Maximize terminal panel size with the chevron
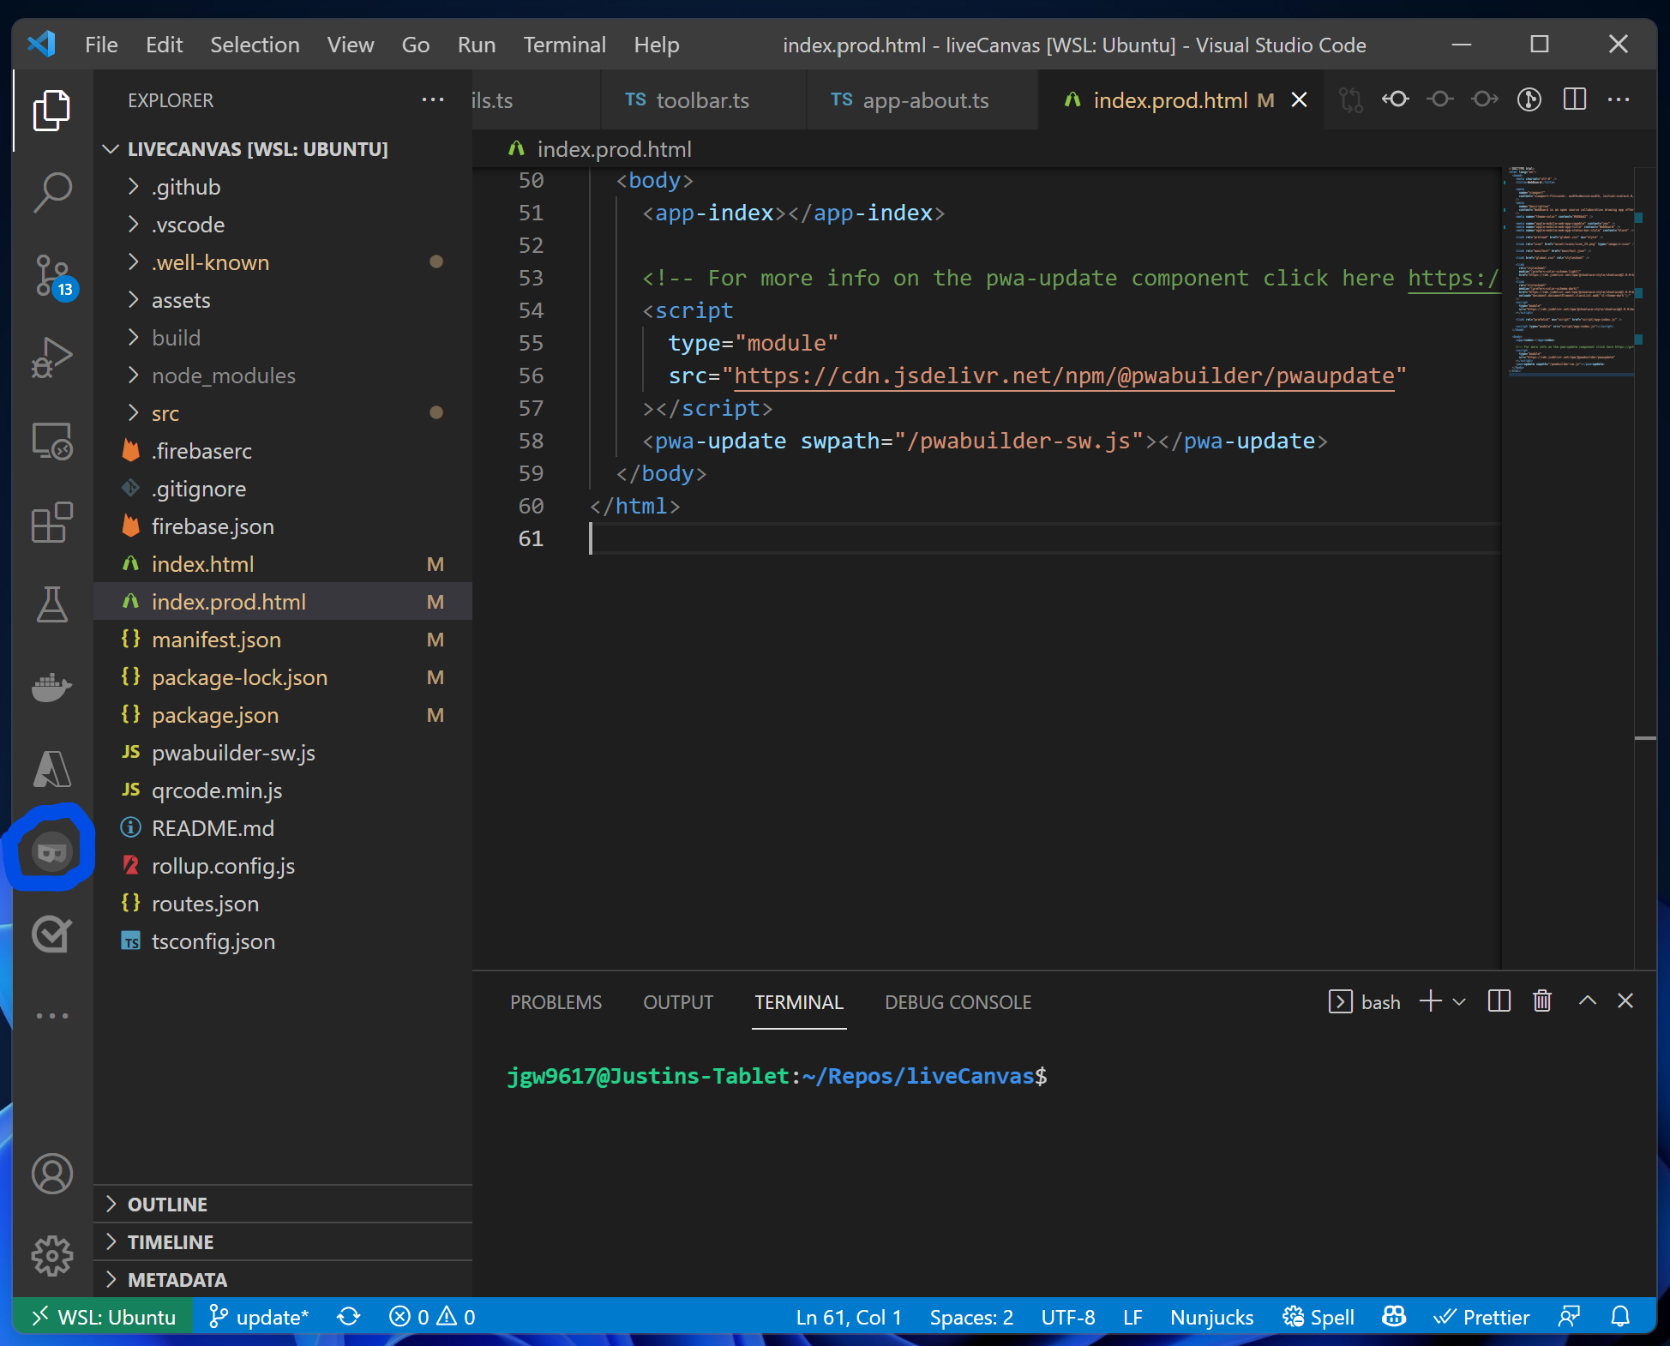The width and height of the screenshot is (1670, 1346). pyautogui.click(x=1587, y=1001)
